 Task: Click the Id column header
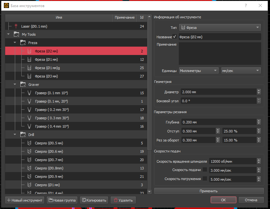(x=142, y=17)
